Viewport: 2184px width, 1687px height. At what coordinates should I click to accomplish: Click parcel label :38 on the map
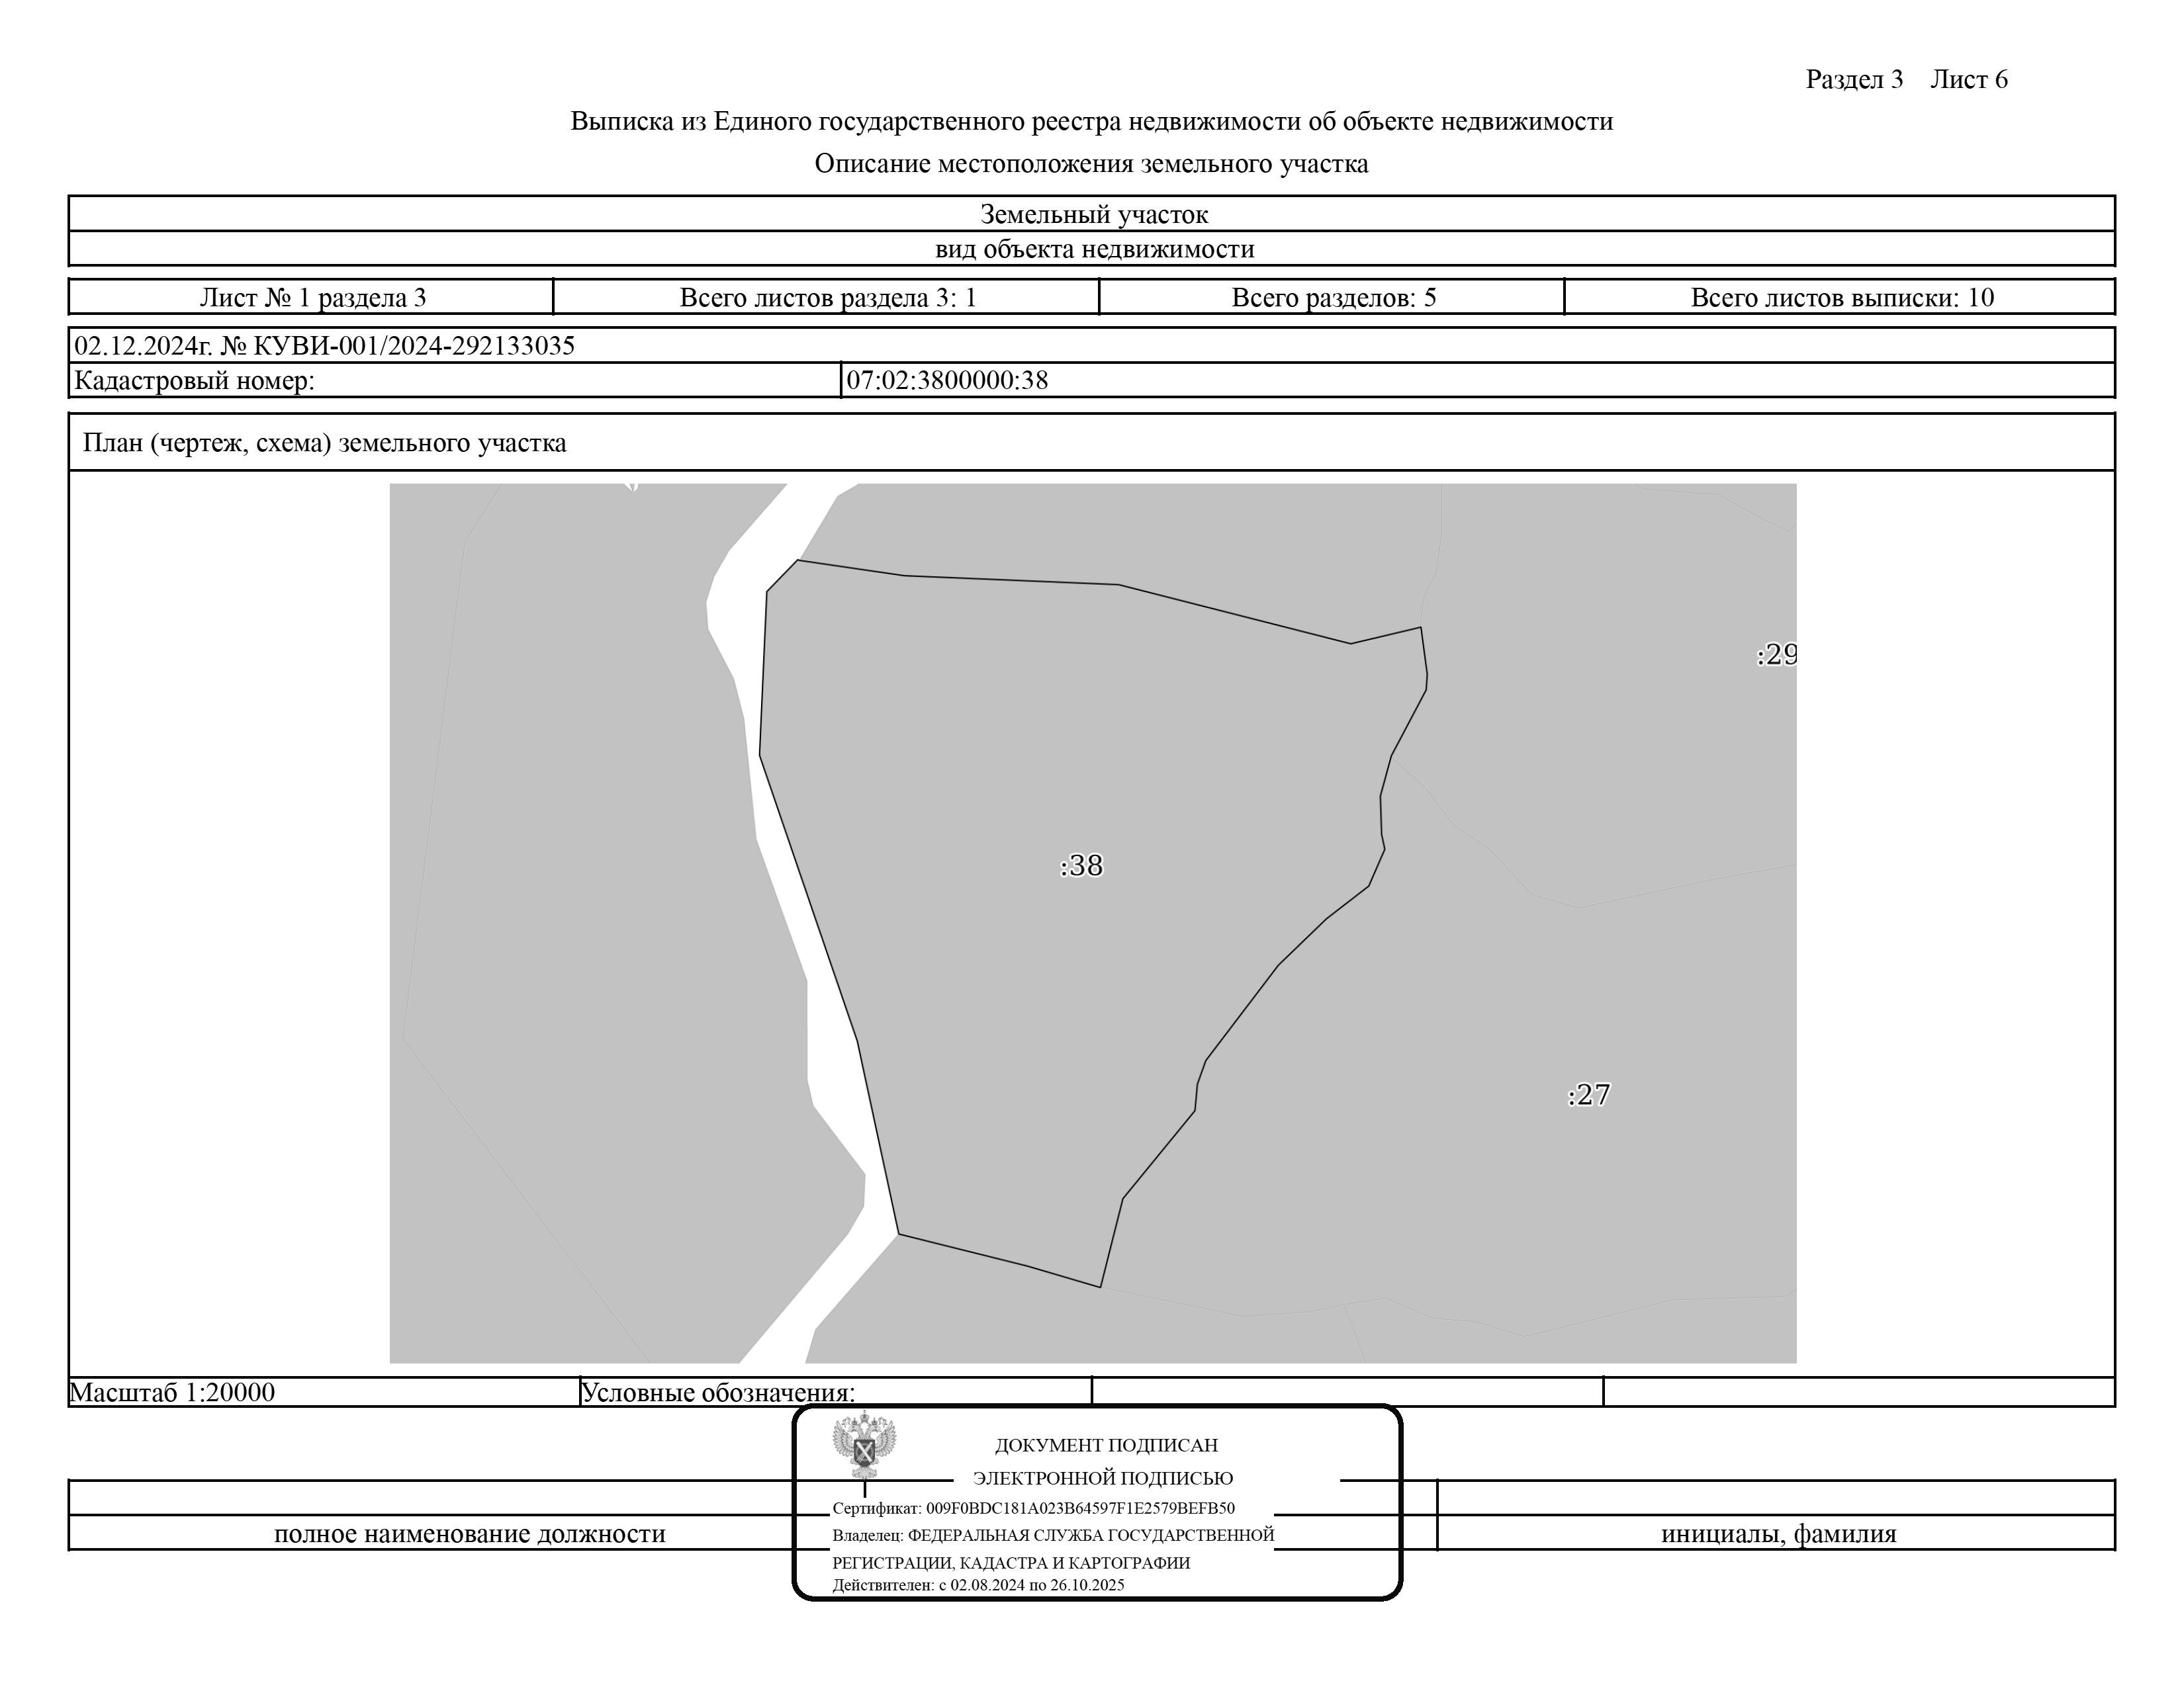1081,865
